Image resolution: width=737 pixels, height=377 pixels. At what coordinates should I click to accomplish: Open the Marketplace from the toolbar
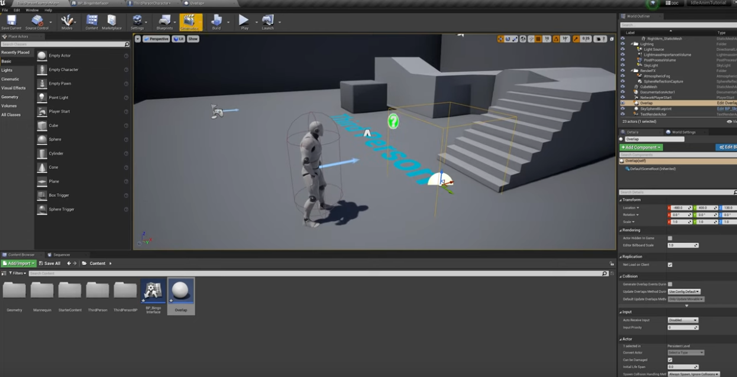click(111, 22)
